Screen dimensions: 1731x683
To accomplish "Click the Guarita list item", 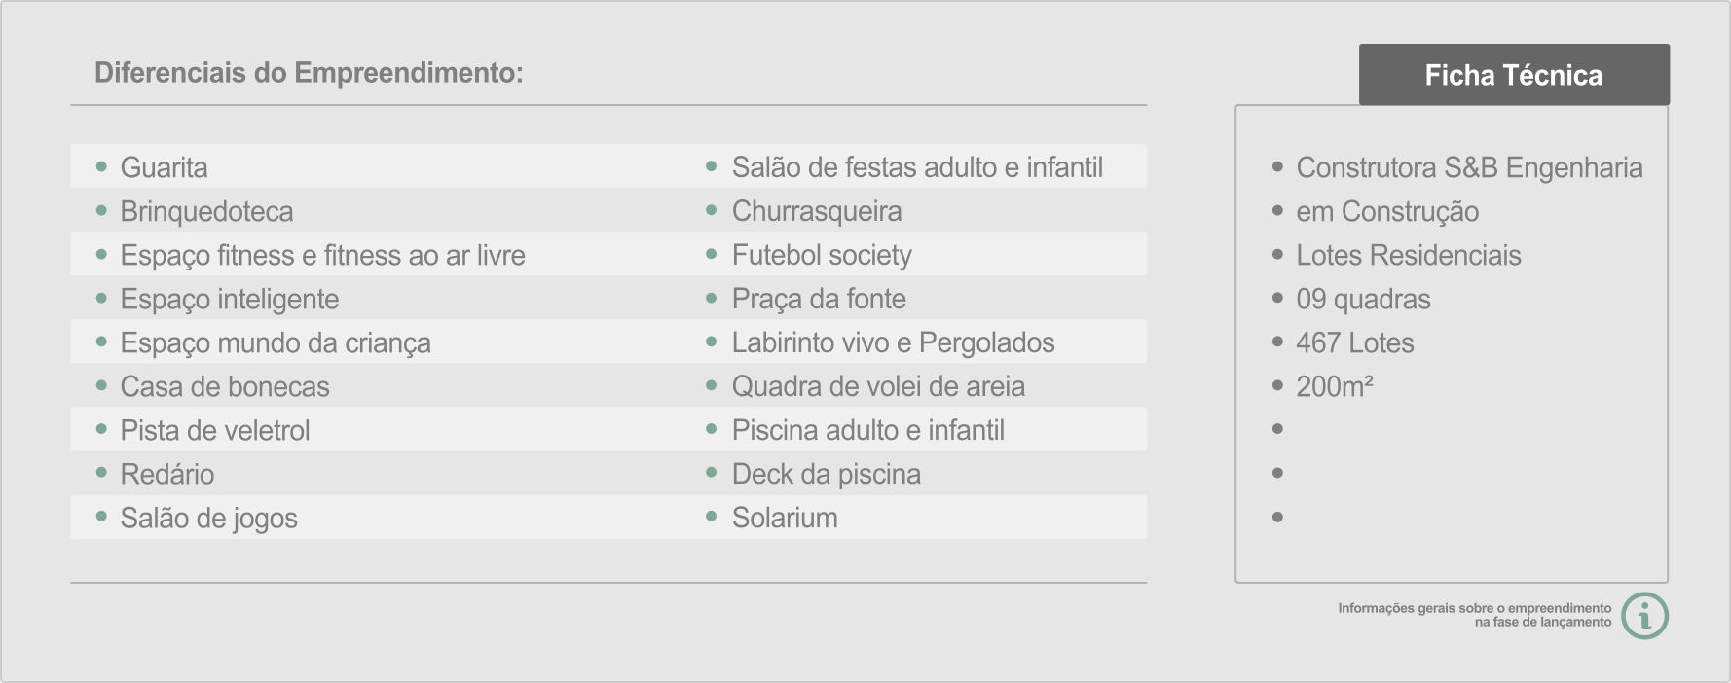I will [164, 167].
